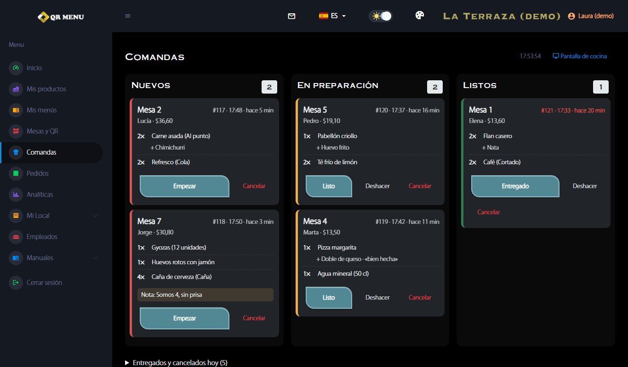
Task: Click the Analíticas chart icon
Action: point(16,195)
